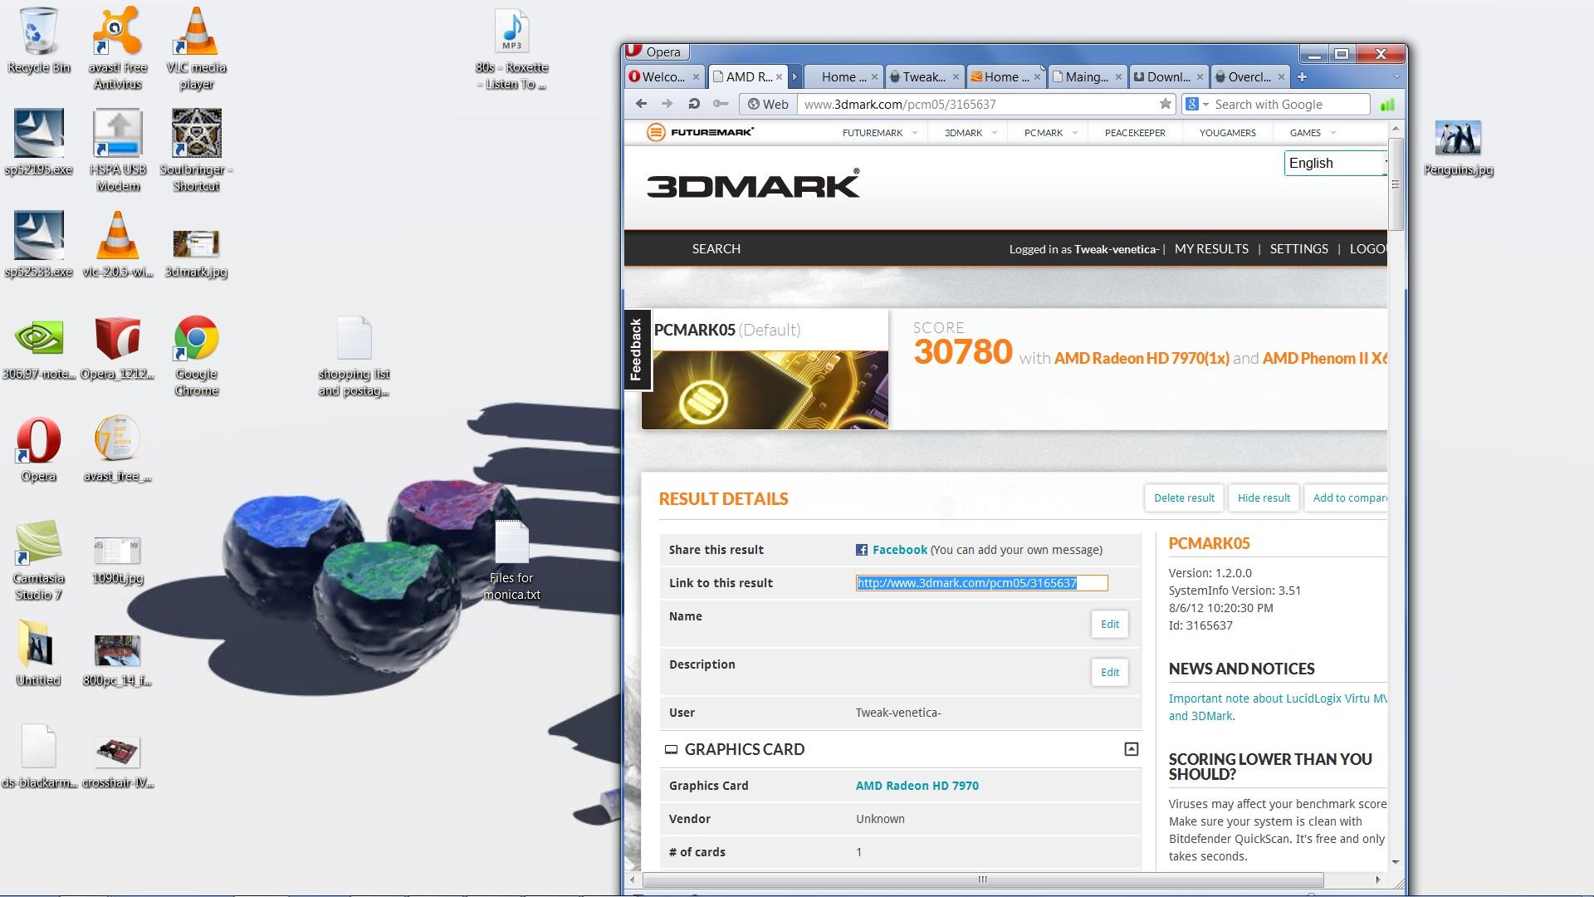The image size is (1594, 897).
Task: Select the Opera_1212 installer icon
Action: (117, 347)
